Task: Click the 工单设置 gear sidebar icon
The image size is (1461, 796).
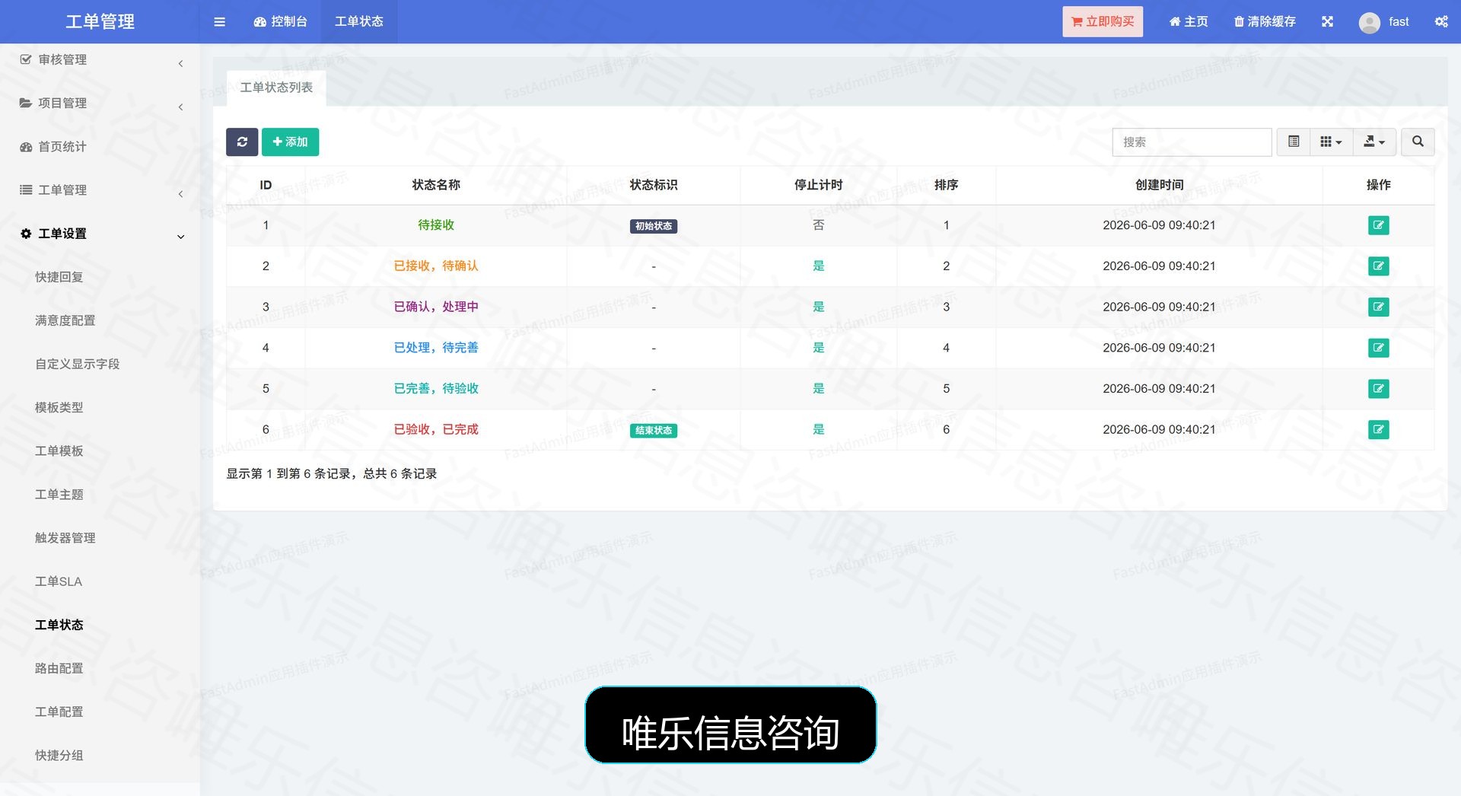Action: (26, 234)
